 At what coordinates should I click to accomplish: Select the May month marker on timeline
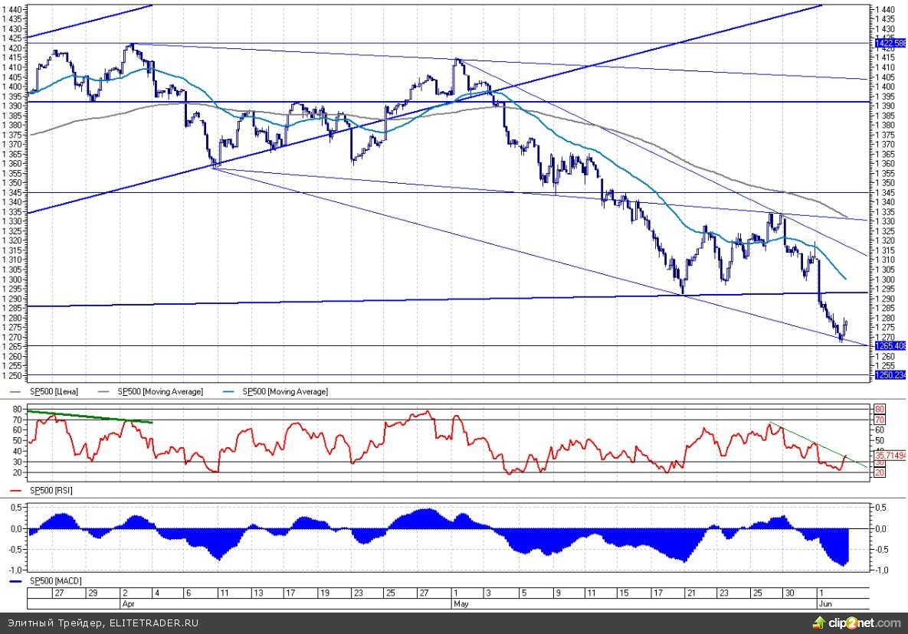pos(461,603)
